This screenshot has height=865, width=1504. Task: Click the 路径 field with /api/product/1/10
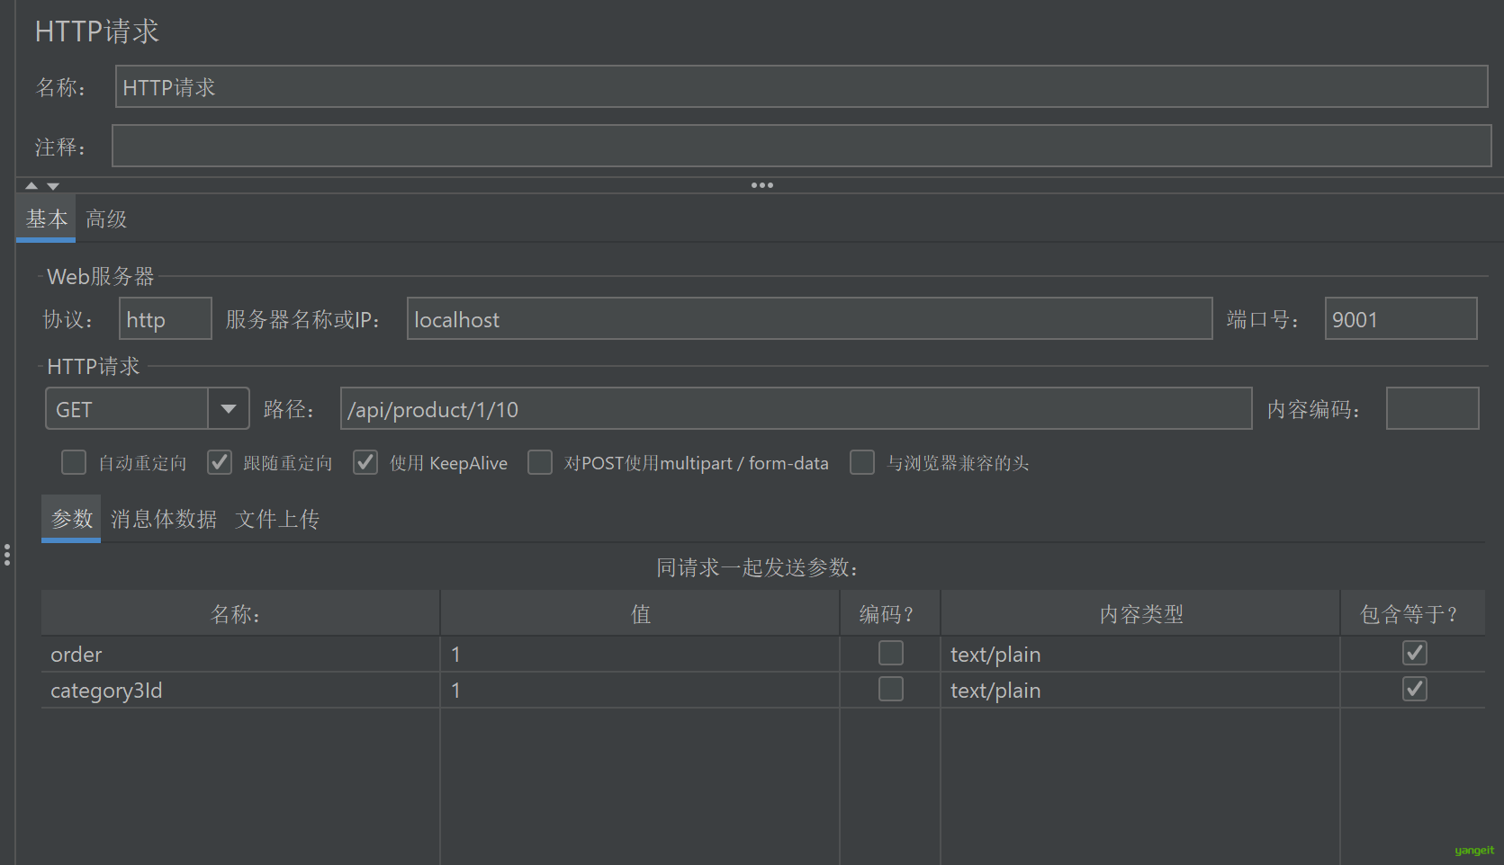click(796, 408)
